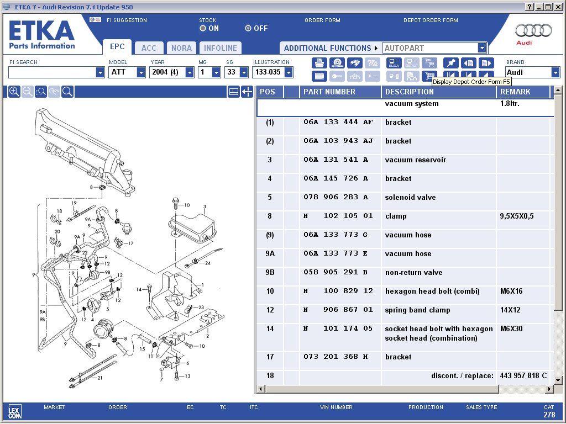Open the MODEL ATT dropdown
566x424 pixels.
(x=141, y=72)
